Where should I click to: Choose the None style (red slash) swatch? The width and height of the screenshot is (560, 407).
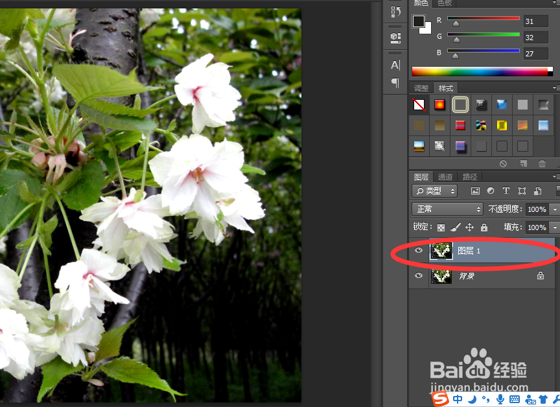click(419, 104)
